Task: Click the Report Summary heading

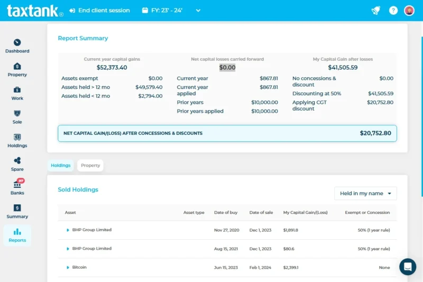Action: click(x=83, y=38)
